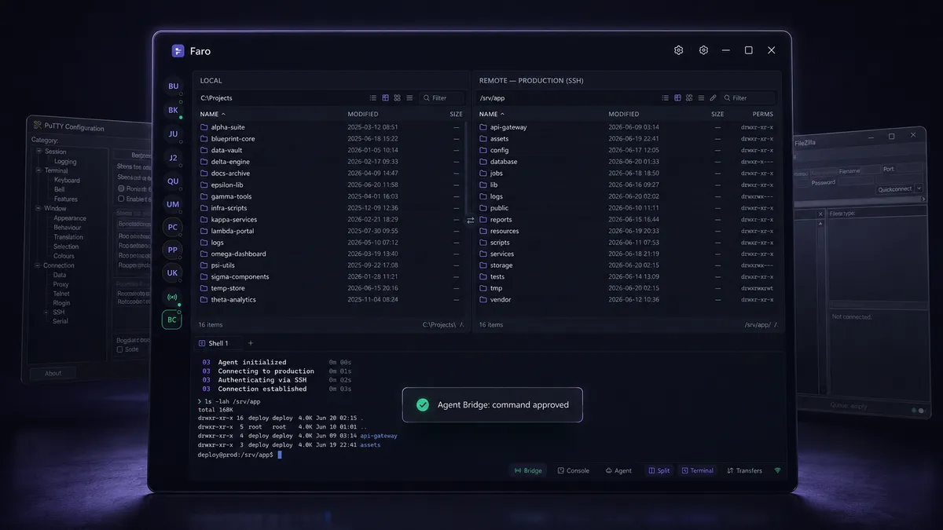
Task: Sort local pane by Name header
Action: point(212,115)
